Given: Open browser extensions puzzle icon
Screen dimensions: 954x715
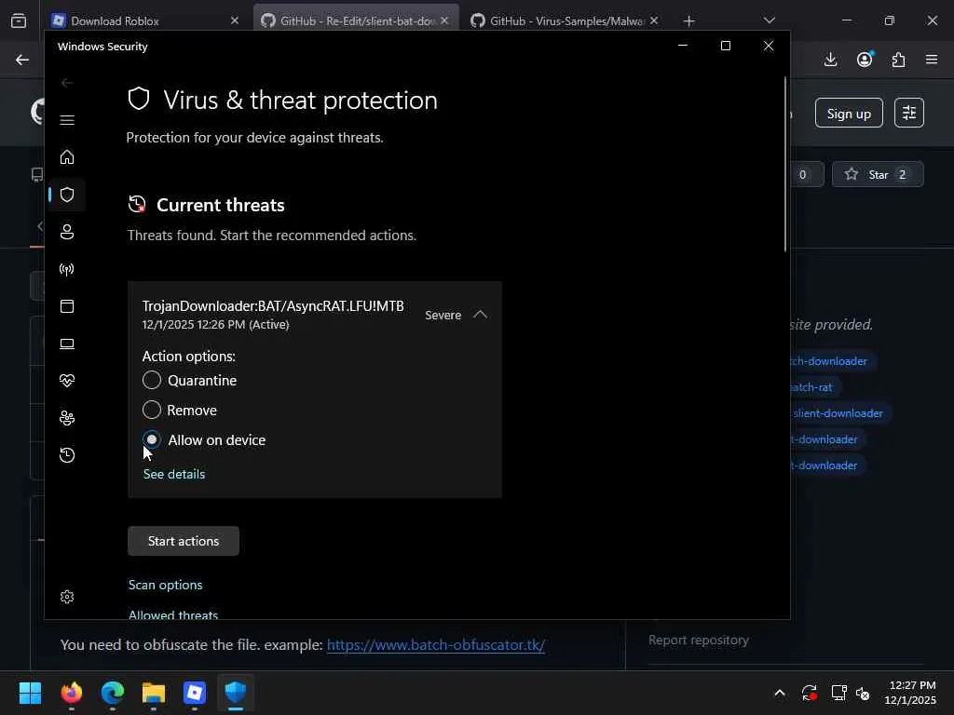Looking at the screenshot, I should point(898,60).
